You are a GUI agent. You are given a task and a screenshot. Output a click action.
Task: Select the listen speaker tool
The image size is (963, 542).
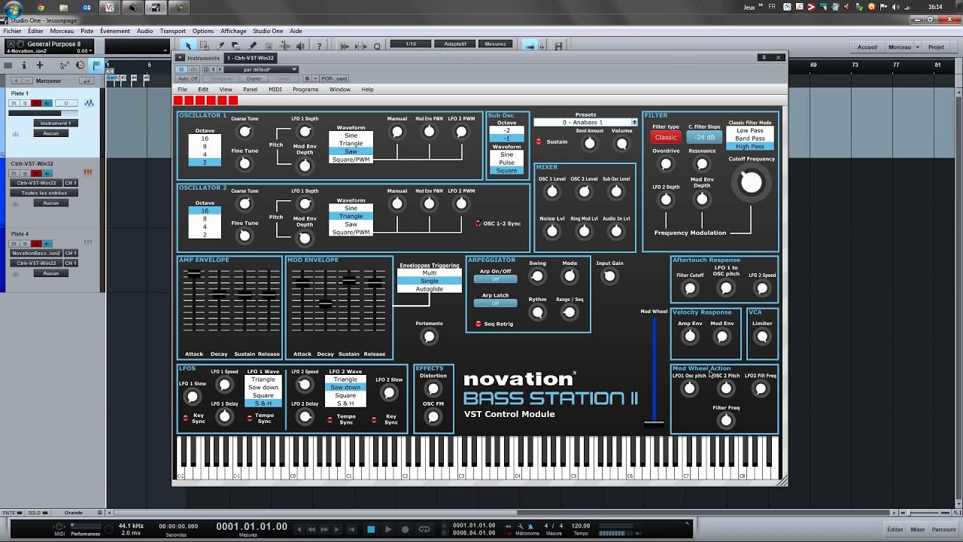point(300,46)
